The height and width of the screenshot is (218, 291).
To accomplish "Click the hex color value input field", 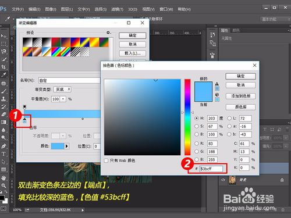I will [x=211, y=169].
